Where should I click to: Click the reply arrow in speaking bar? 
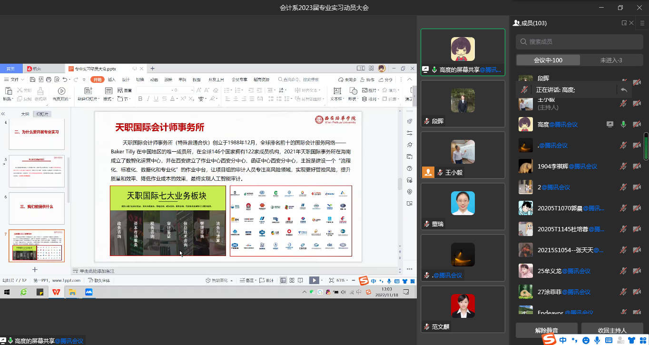click(x=624, y=89)
